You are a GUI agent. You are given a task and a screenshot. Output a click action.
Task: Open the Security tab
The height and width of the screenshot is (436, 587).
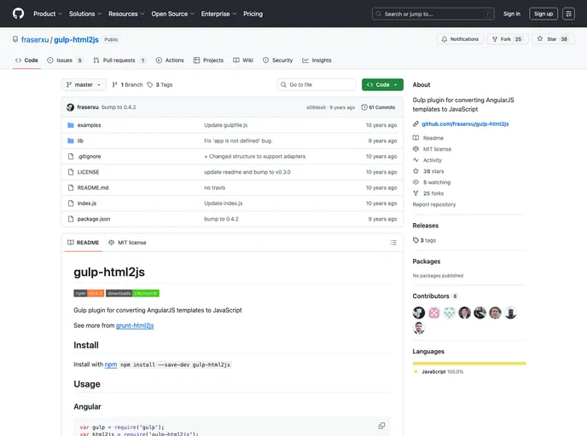(278, 60)
